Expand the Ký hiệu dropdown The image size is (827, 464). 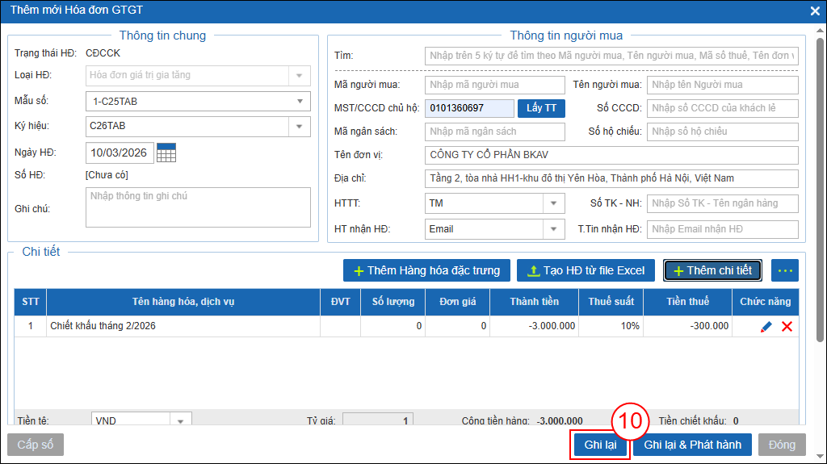[x=300, y=126]
